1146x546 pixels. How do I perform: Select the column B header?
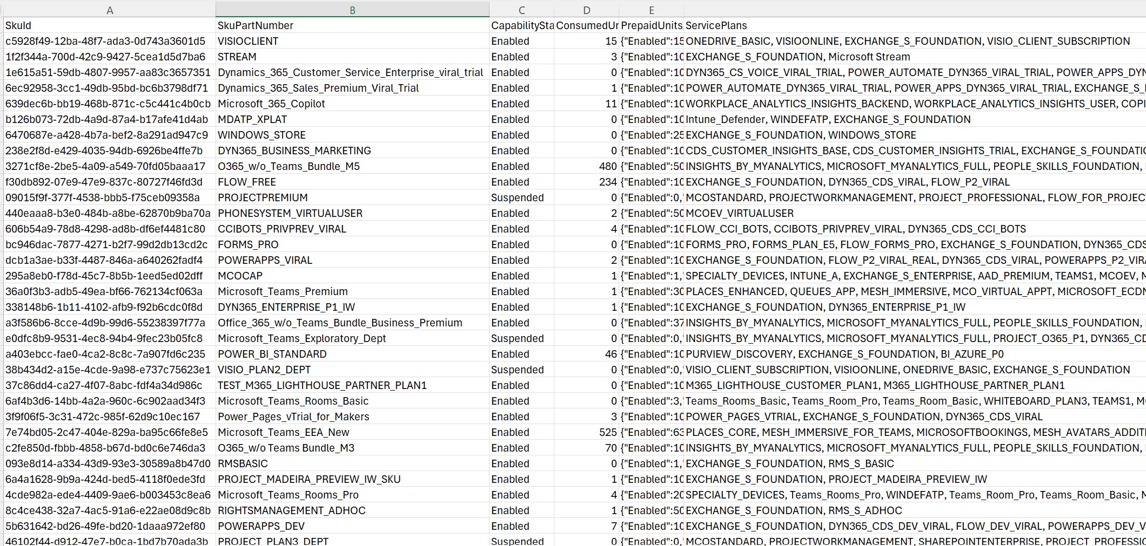[x=352, y=9]
